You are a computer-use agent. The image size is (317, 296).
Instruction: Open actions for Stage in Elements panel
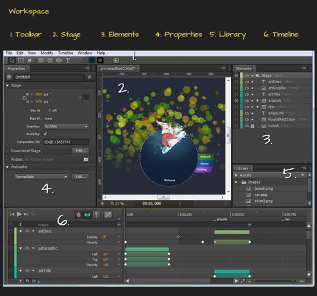236,76
